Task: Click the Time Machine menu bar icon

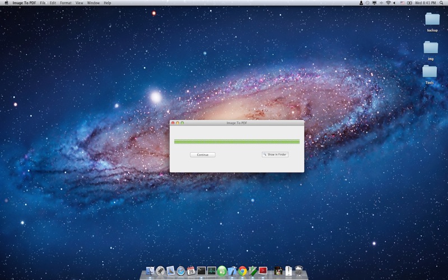Action: [367, 3]
